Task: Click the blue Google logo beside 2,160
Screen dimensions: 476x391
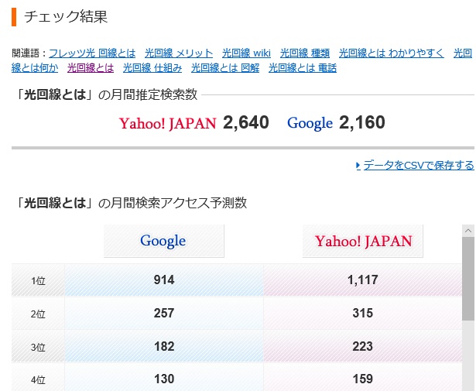Action: point(310,123)
